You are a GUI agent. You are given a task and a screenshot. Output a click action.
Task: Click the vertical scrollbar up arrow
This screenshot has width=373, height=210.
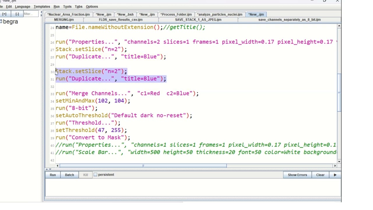coord(339,26)
